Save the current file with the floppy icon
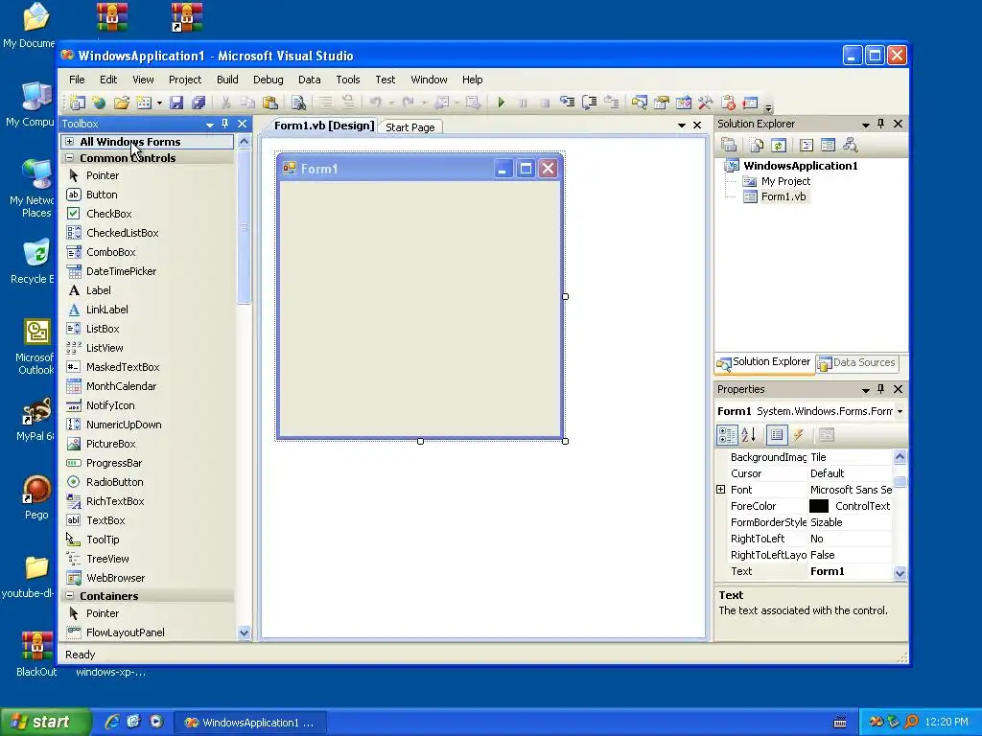This screenshot has width=982, height=736. (x=176, y=103)
